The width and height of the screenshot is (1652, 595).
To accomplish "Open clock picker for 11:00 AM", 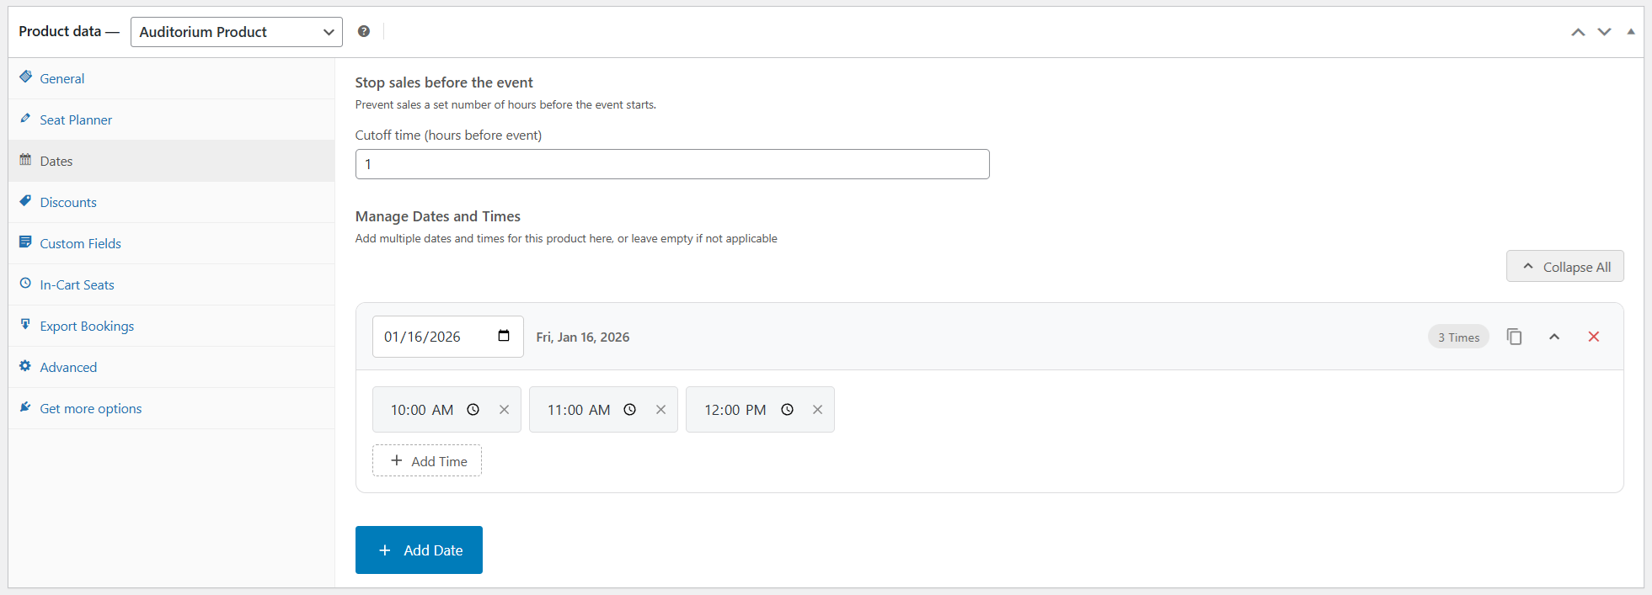I will tap(630, 410).
